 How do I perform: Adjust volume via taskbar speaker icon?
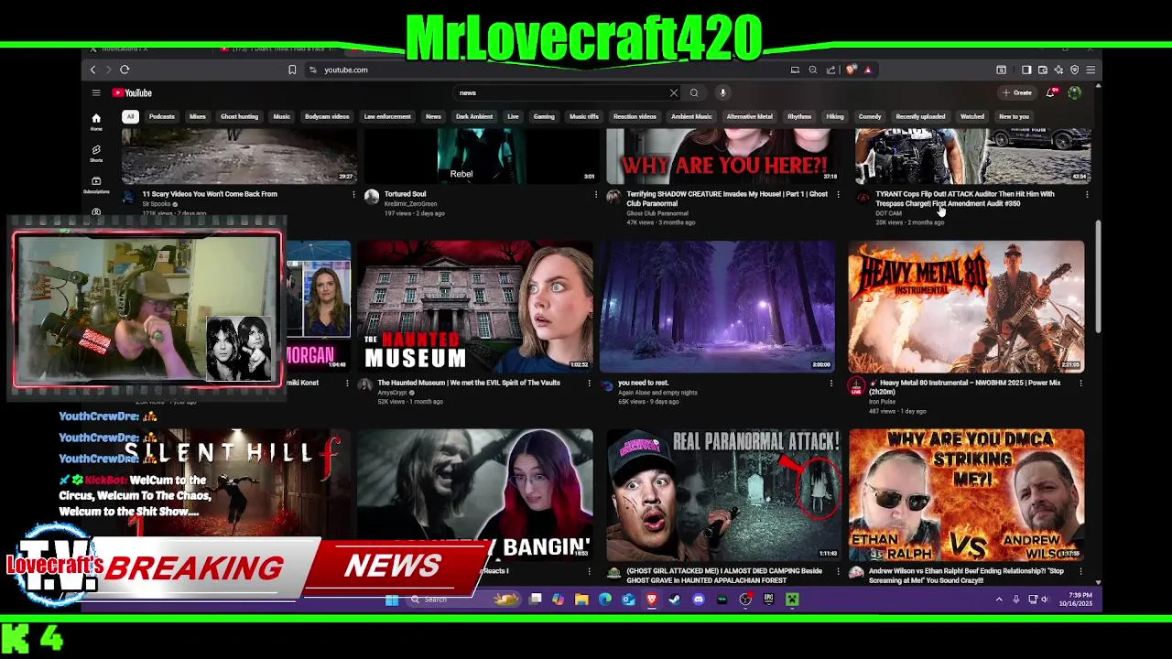point(1044,600)
